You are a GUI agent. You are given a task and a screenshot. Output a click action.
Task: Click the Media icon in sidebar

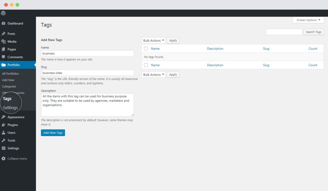coord(3,41)
